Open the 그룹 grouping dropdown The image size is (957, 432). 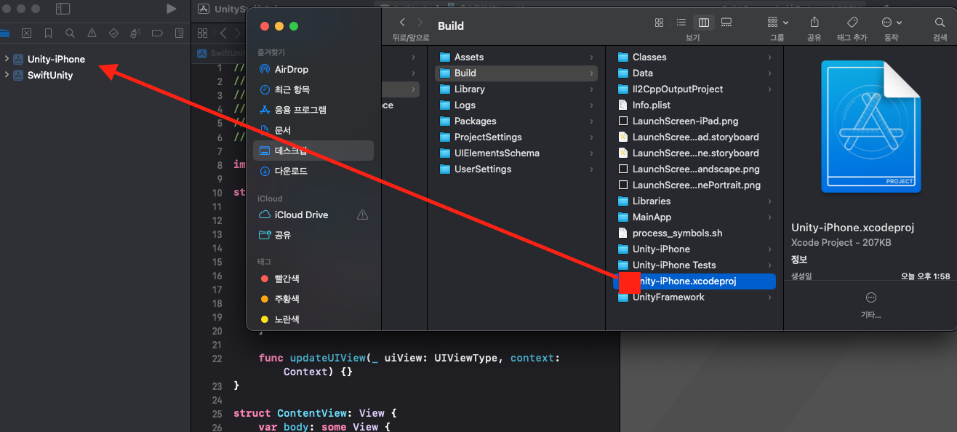click(774, 23)
